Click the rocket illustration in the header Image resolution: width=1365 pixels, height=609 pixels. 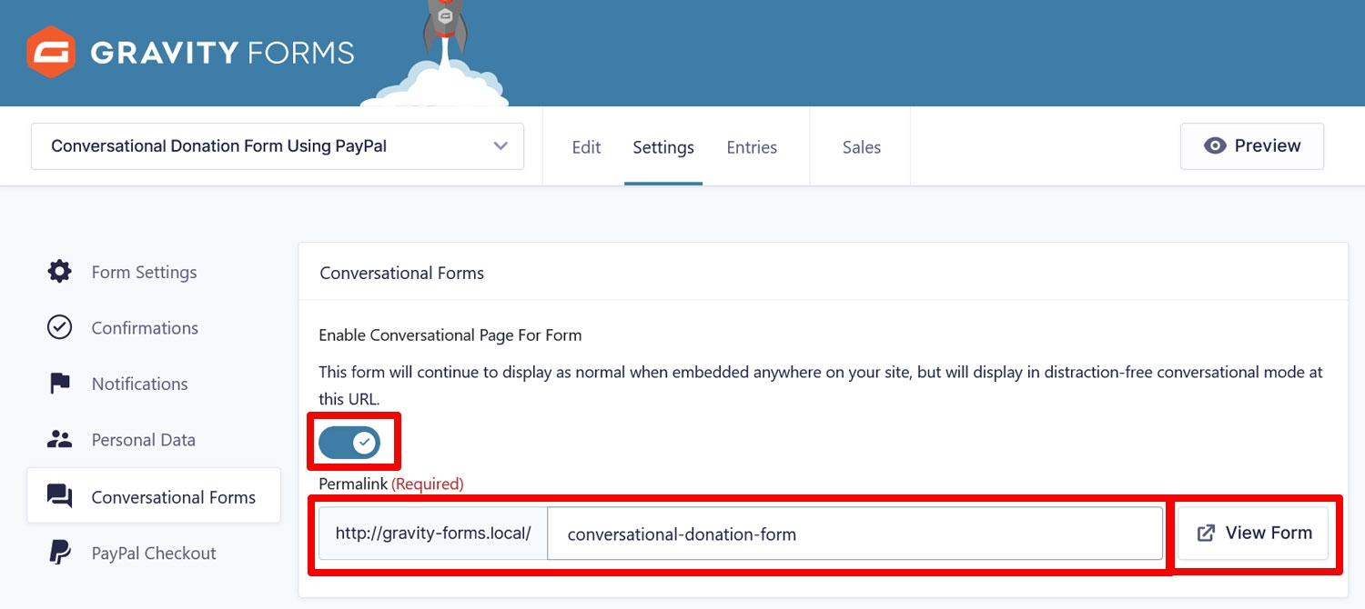(444, 36)
